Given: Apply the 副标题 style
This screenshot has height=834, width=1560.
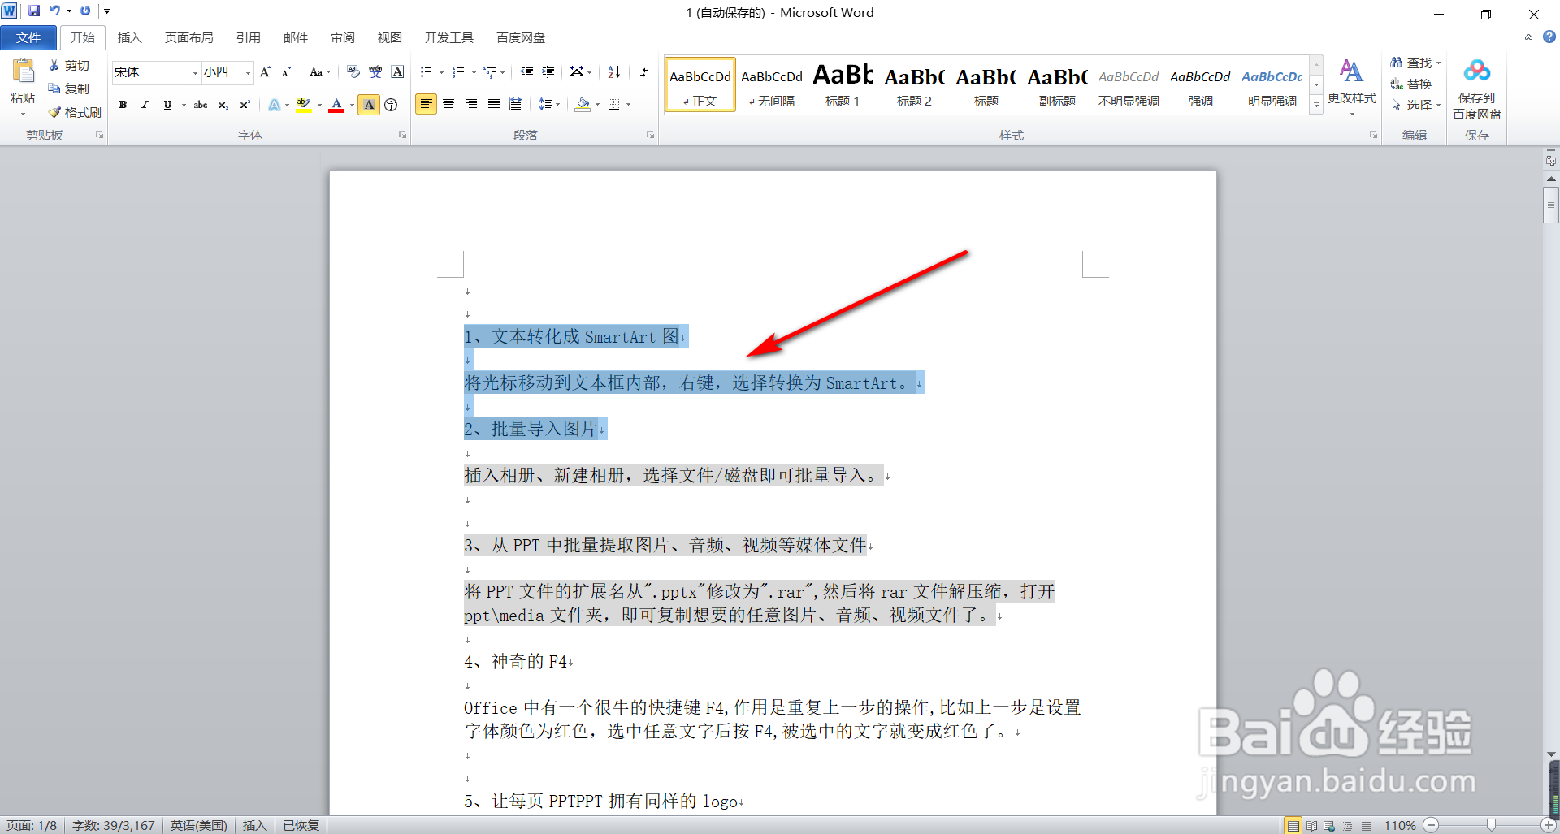Looking at the screenshot, I should tap(1057, 84).
